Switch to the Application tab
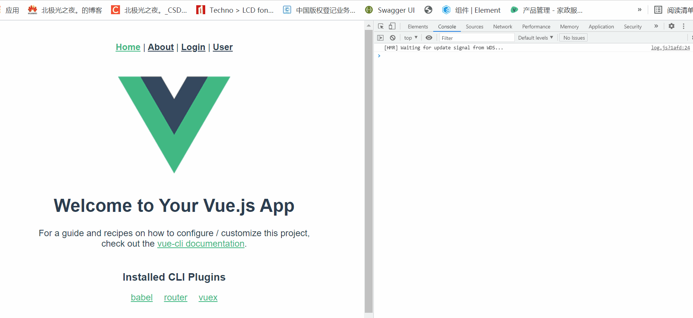This screenshot has width=693, height=318. 601,27
